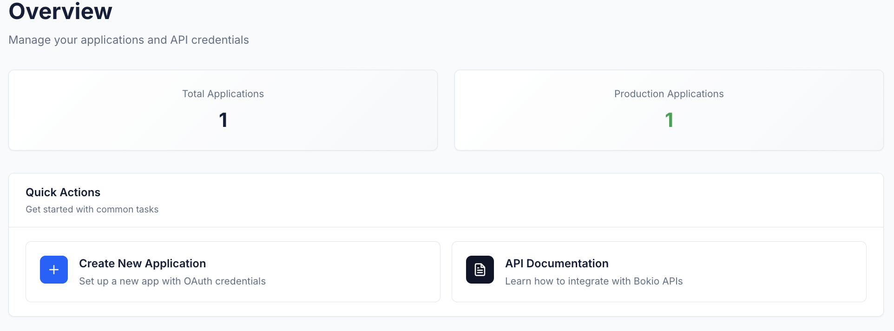Click empty space inside API Documentation card
Screen dimensions: 894x331
click(776, 272)
